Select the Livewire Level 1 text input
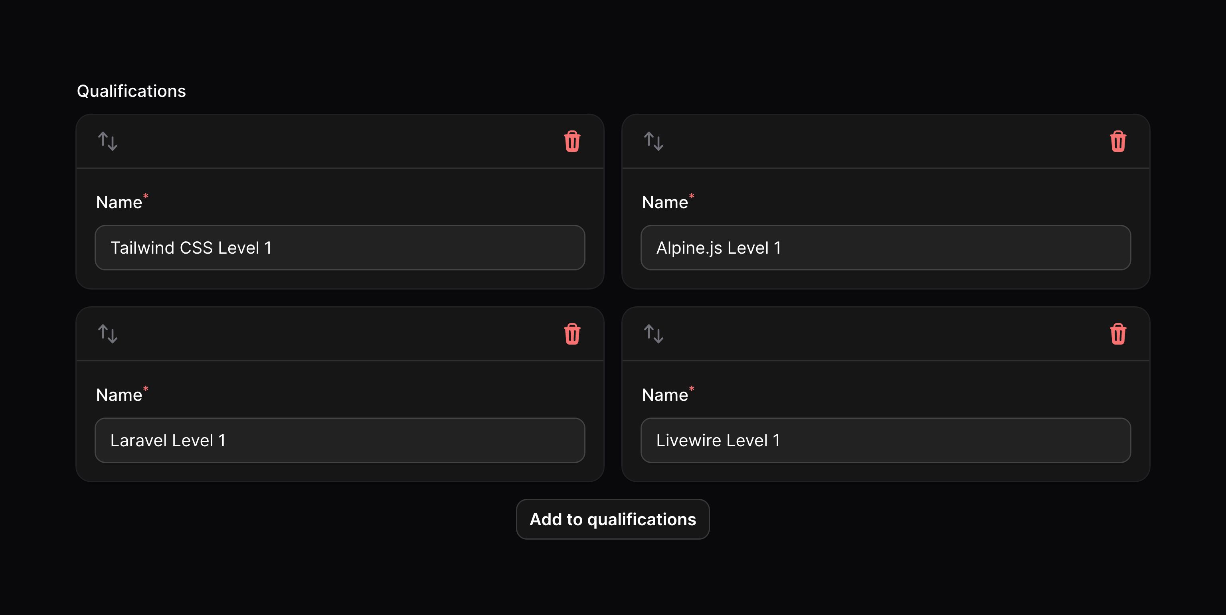The height and width of the screenshot is (615, 1226). click(886, 440)
